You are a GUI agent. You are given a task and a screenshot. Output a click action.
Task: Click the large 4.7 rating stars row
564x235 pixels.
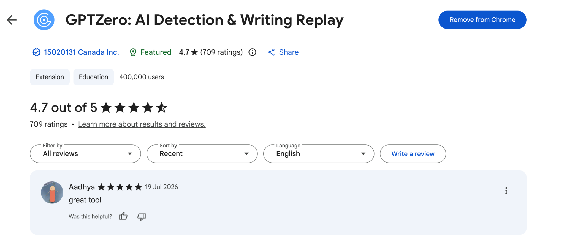coord(134,107)
